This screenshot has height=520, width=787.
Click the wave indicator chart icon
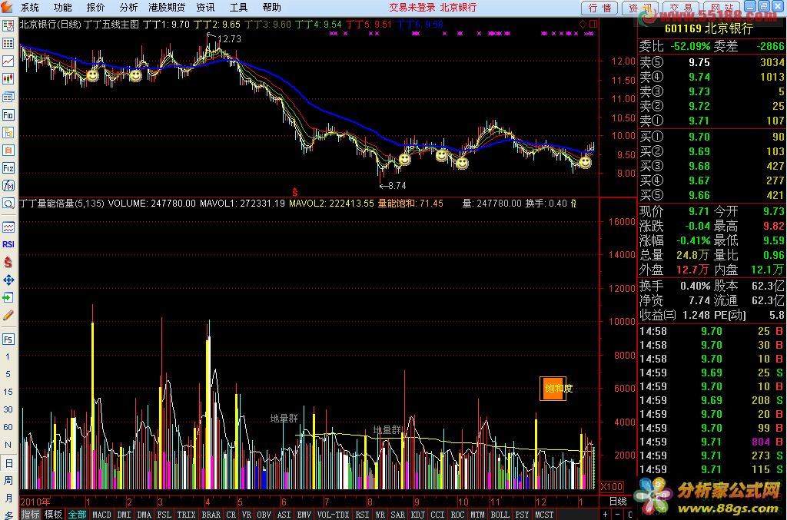coord(8,227)
